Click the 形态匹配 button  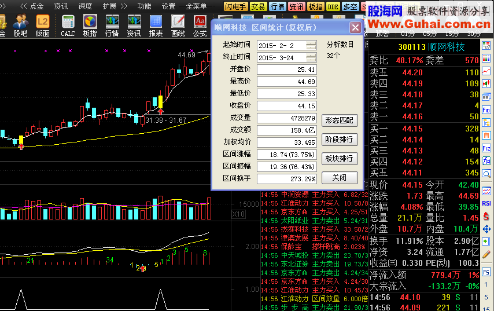340,120
